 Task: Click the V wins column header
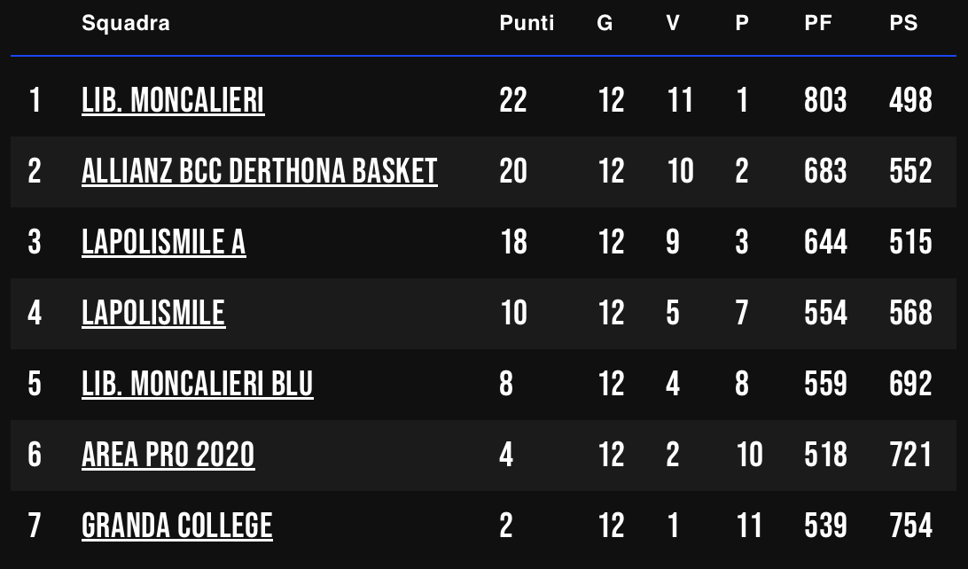coord(673,23)
